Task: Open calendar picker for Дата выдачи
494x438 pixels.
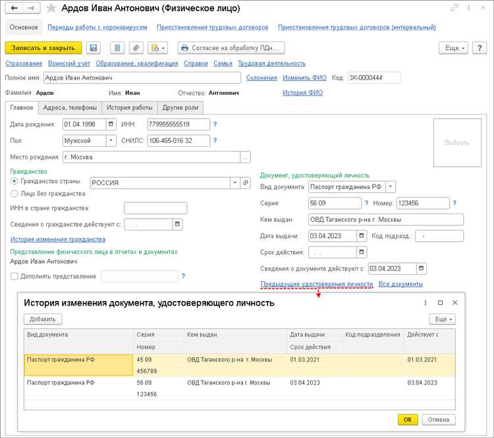Action: [x=362, y=236]
